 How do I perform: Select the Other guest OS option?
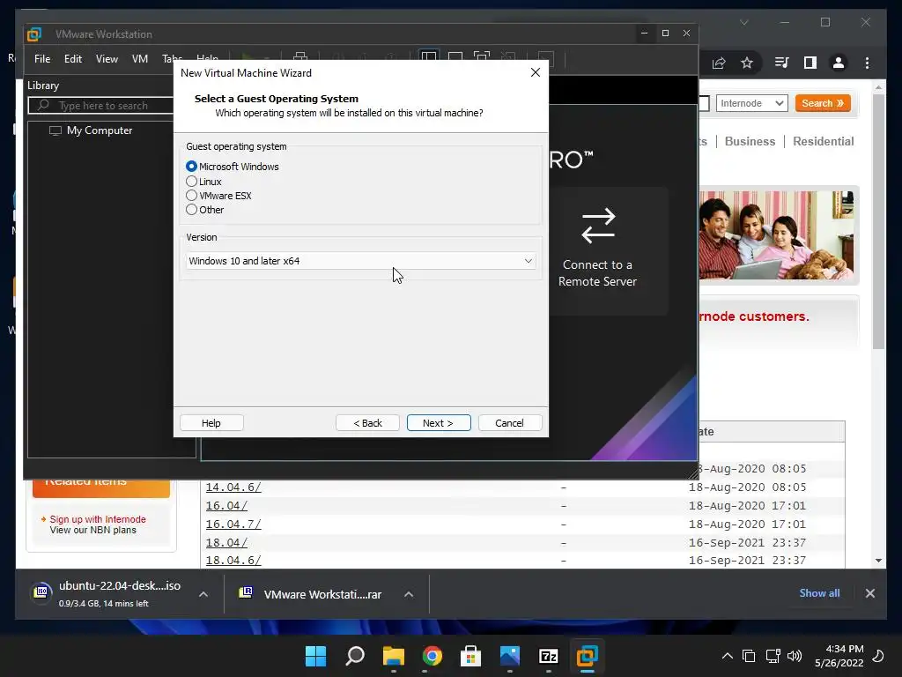(x=191, y=210)
